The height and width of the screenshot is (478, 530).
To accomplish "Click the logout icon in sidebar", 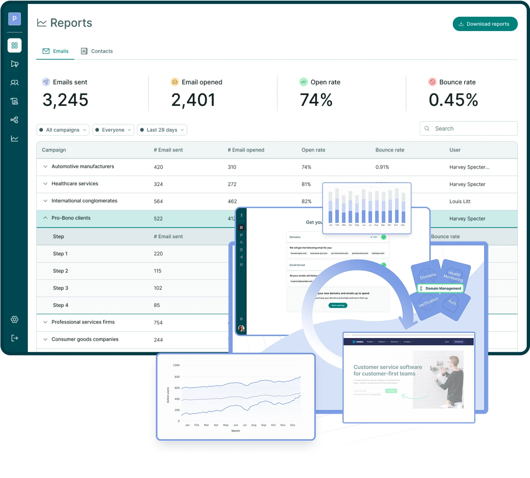I will (14, 338).
